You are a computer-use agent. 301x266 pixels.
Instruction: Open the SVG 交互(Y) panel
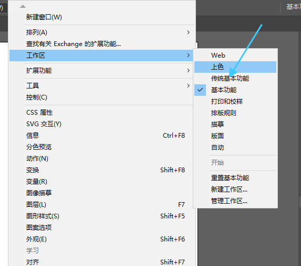tap(101, 124)
